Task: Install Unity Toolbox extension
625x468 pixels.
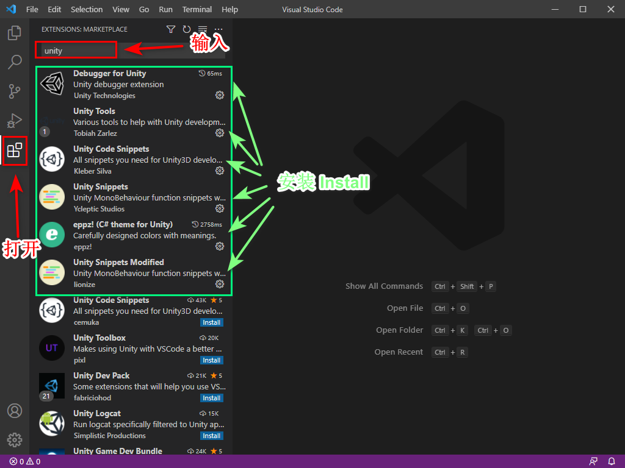Action: point(212,360)
